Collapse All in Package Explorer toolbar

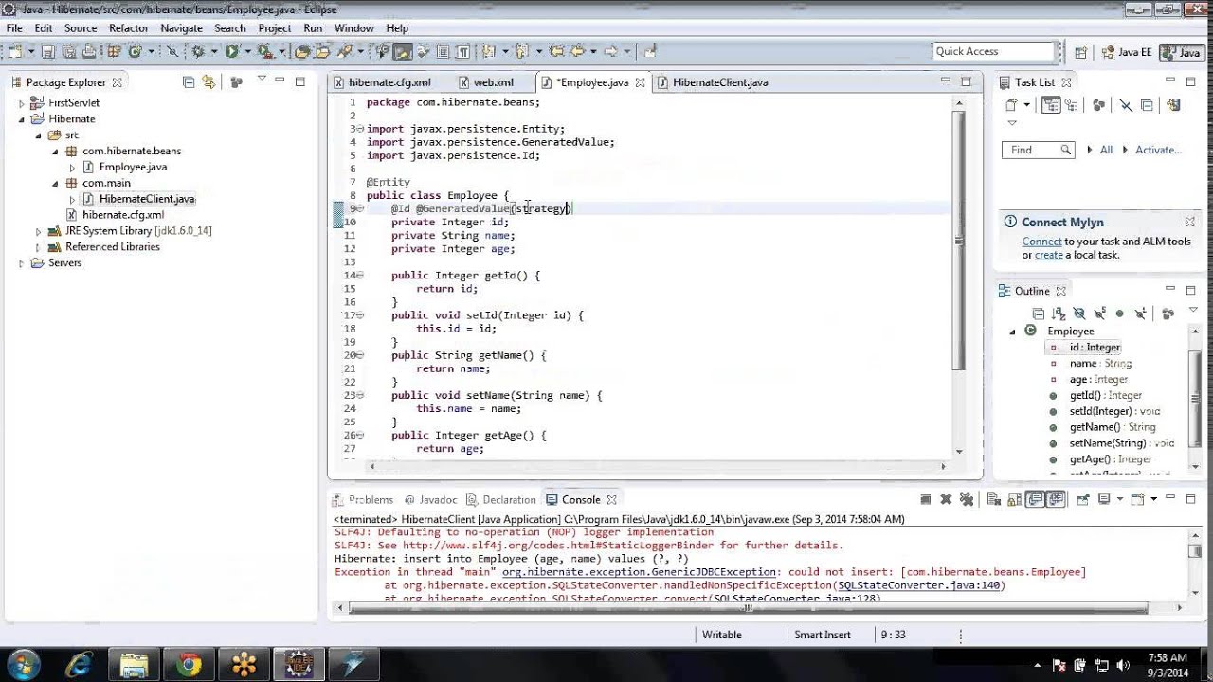click(188, 82)
